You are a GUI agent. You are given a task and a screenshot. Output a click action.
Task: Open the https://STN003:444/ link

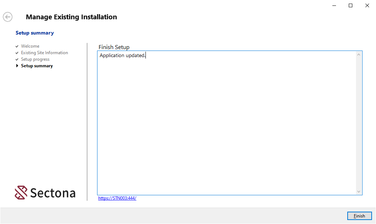(x=117, y=198)
